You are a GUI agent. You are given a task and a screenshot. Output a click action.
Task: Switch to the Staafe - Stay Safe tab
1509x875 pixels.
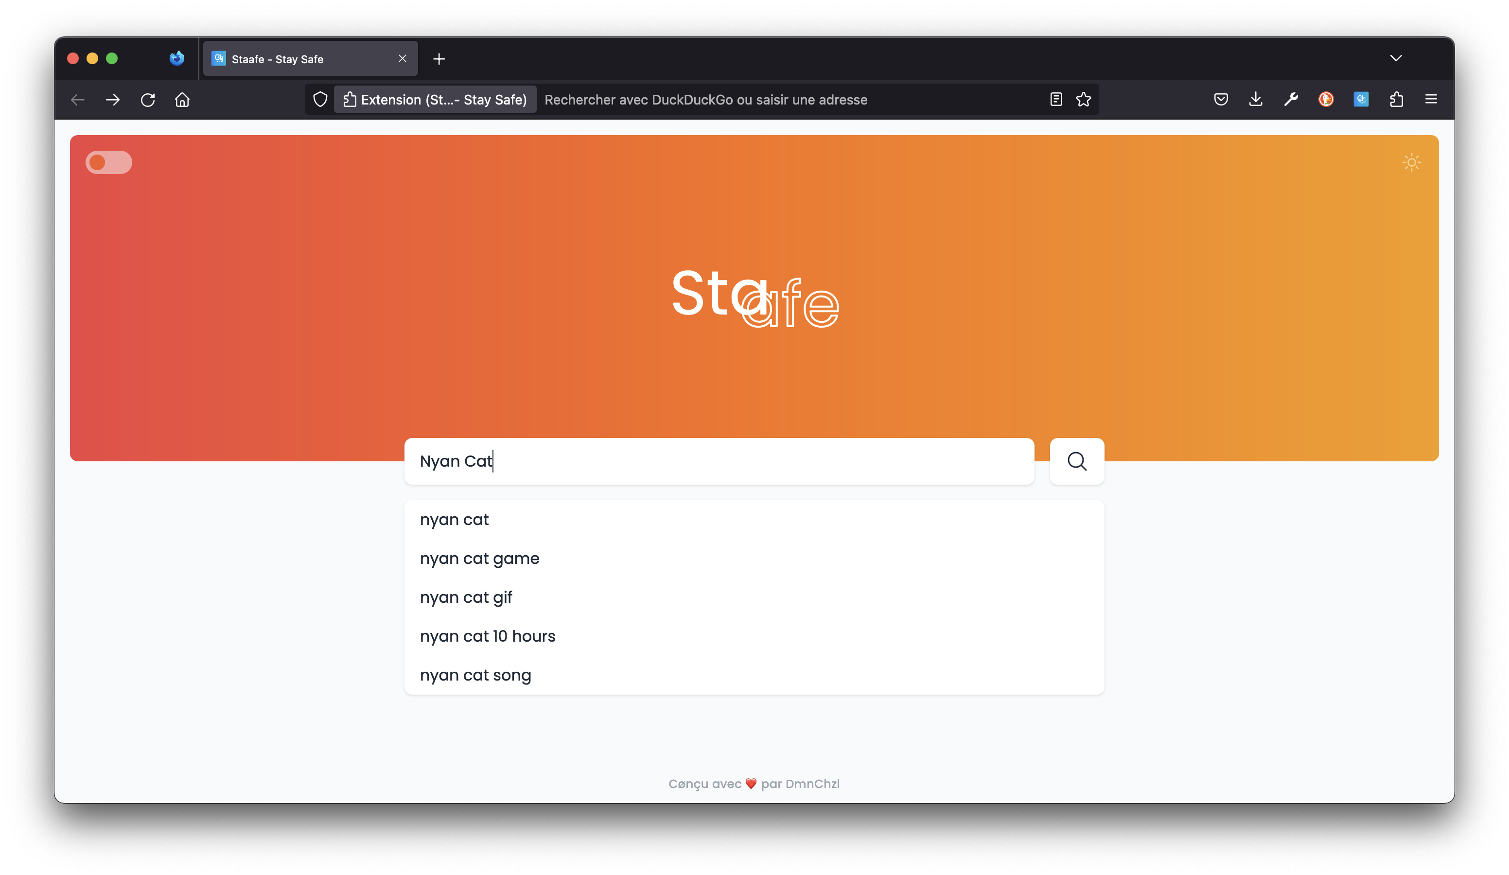tap(299, 59)
